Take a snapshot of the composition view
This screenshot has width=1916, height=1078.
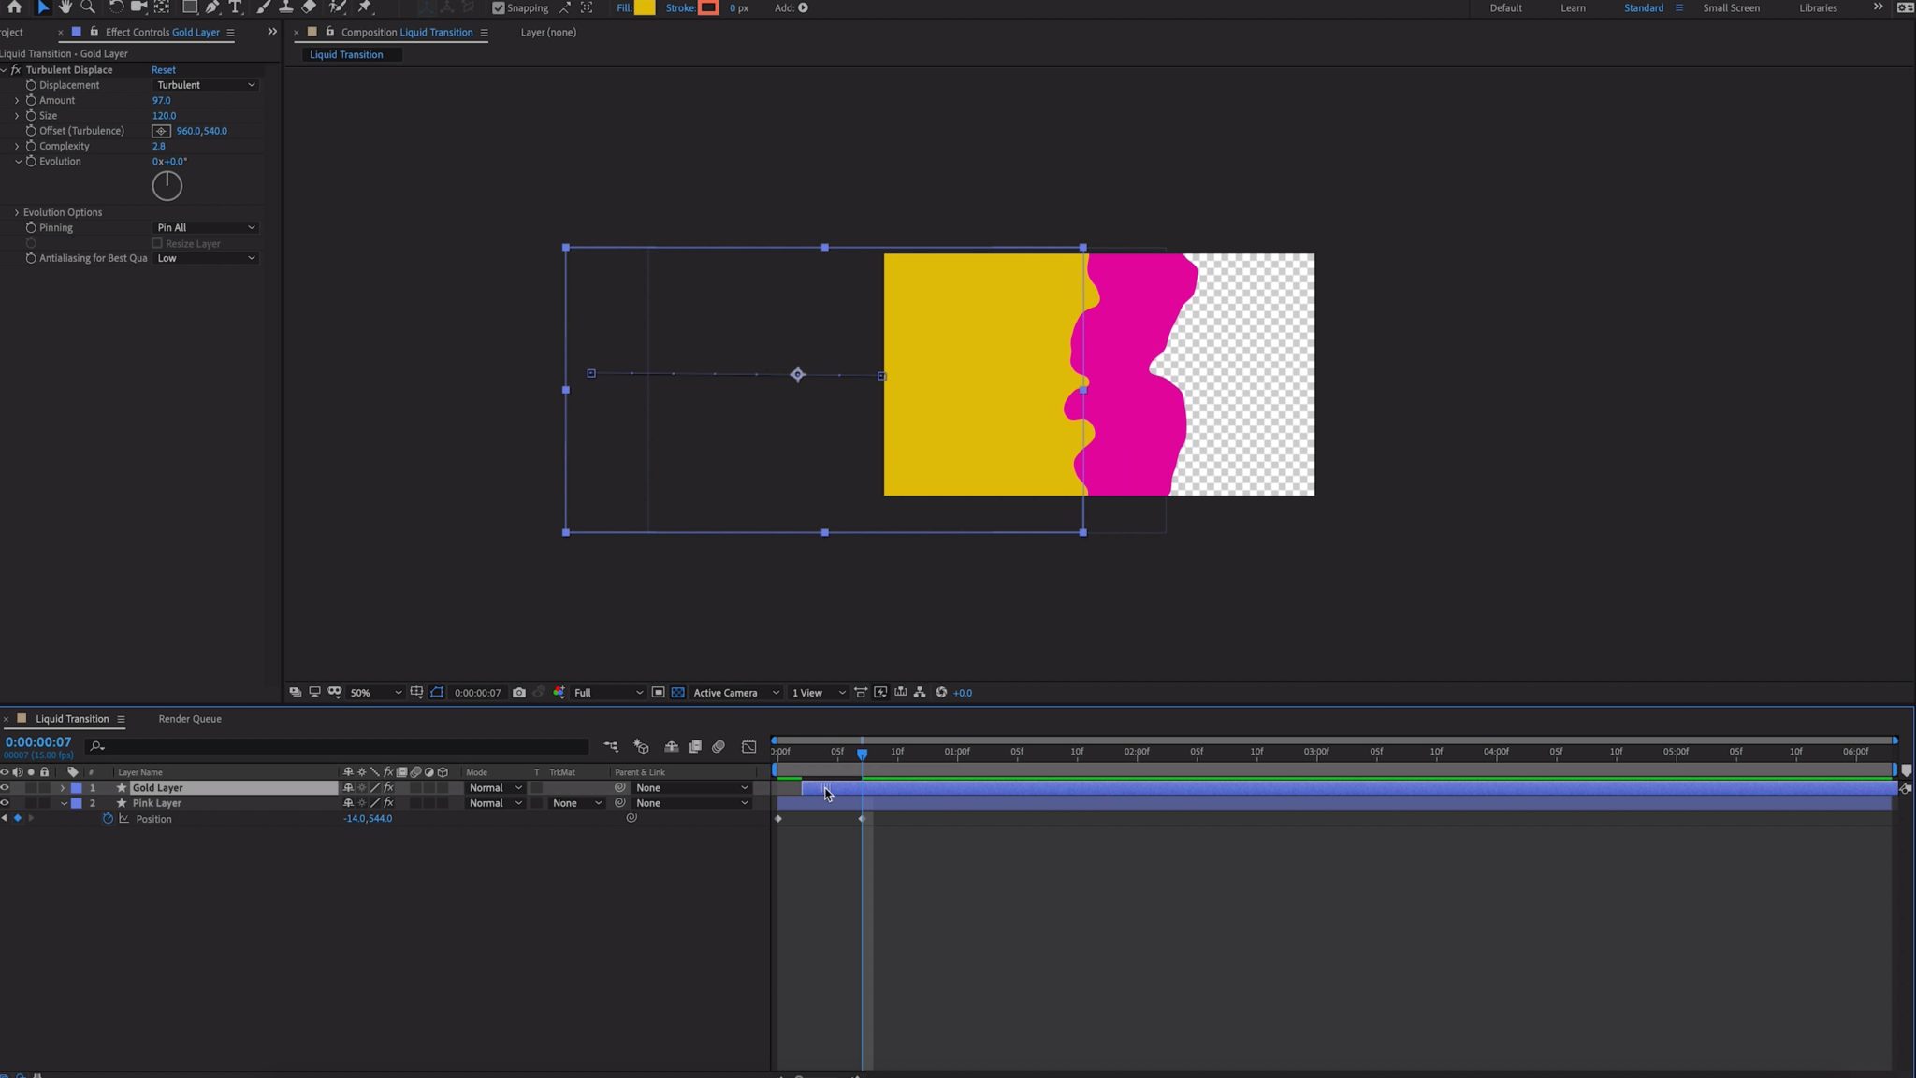pos(520,692)
